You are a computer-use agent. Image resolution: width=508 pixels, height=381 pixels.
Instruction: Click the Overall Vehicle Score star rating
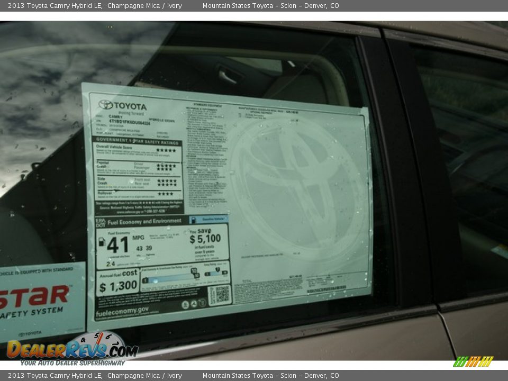pos(166,150)
